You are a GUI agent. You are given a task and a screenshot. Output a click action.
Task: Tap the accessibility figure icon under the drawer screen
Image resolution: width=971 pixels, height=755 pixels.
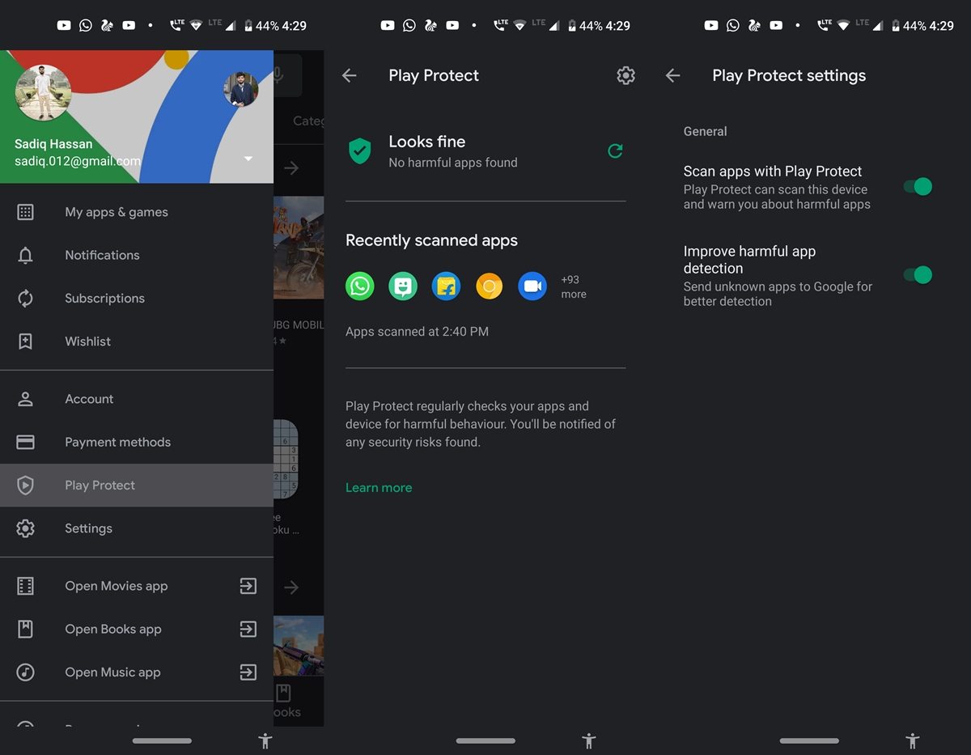tap(265, 740)
